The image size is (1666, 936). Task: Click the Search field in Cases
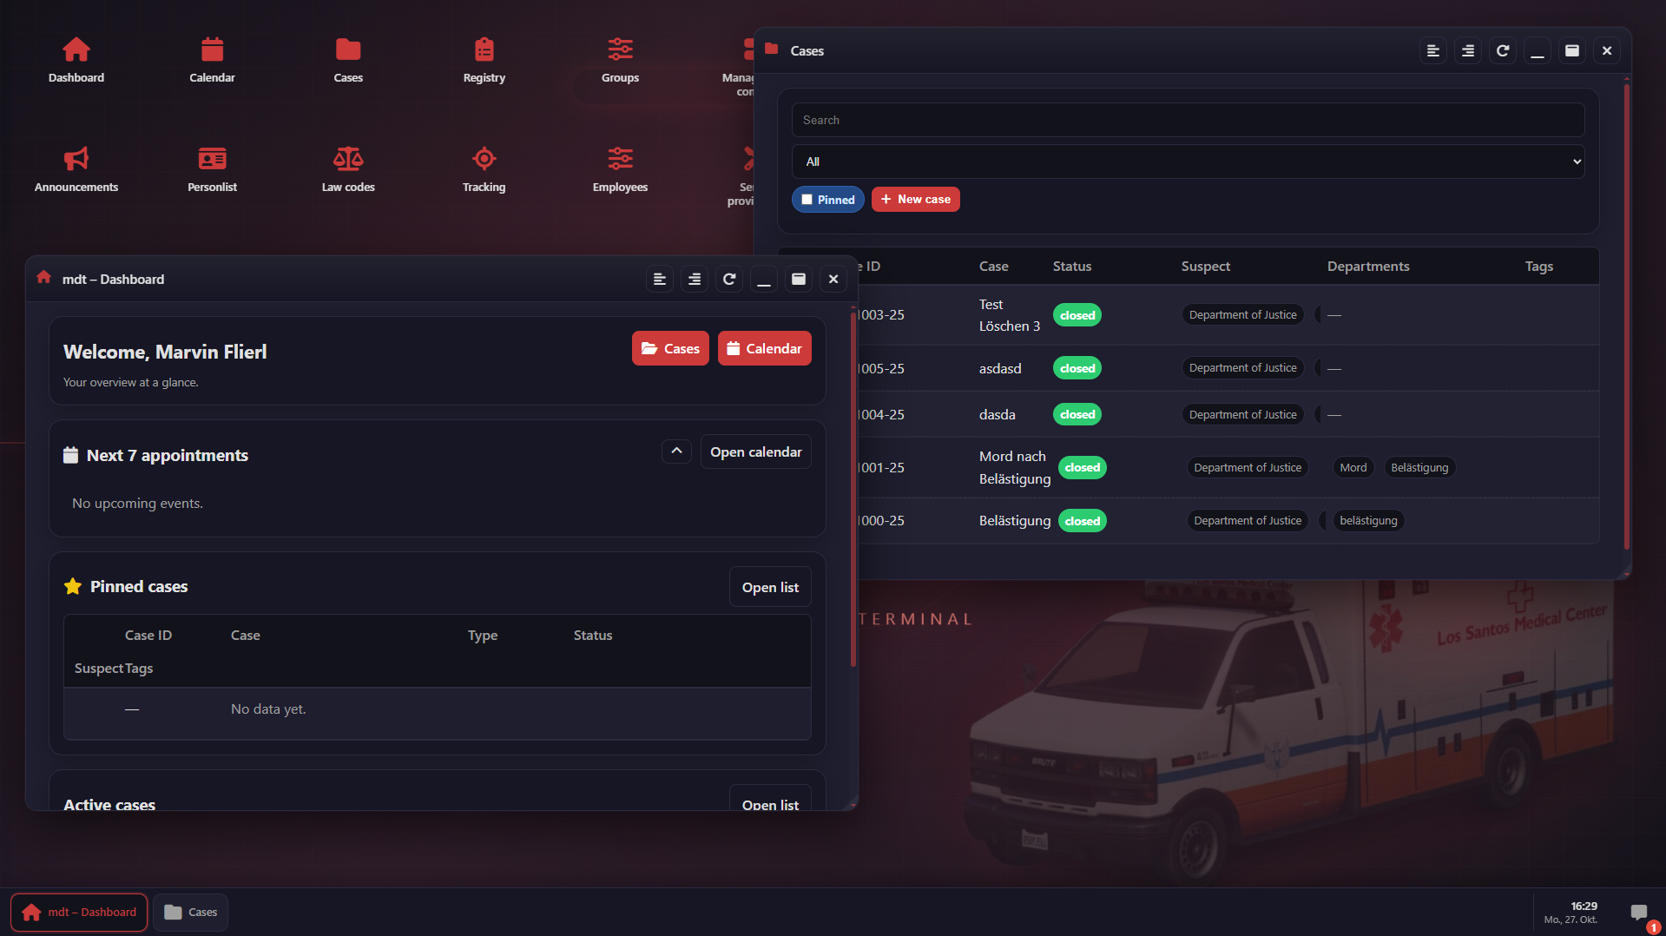(1188, 120)
